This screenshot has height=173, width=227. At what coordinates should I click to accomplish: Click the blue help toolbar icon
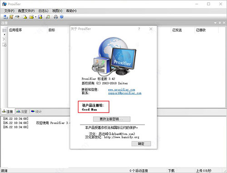tap(62, 17)
